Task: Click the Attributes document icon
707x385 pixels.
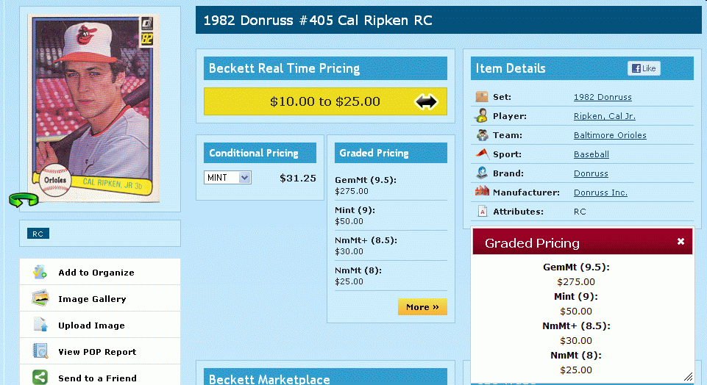Action: 482,211
